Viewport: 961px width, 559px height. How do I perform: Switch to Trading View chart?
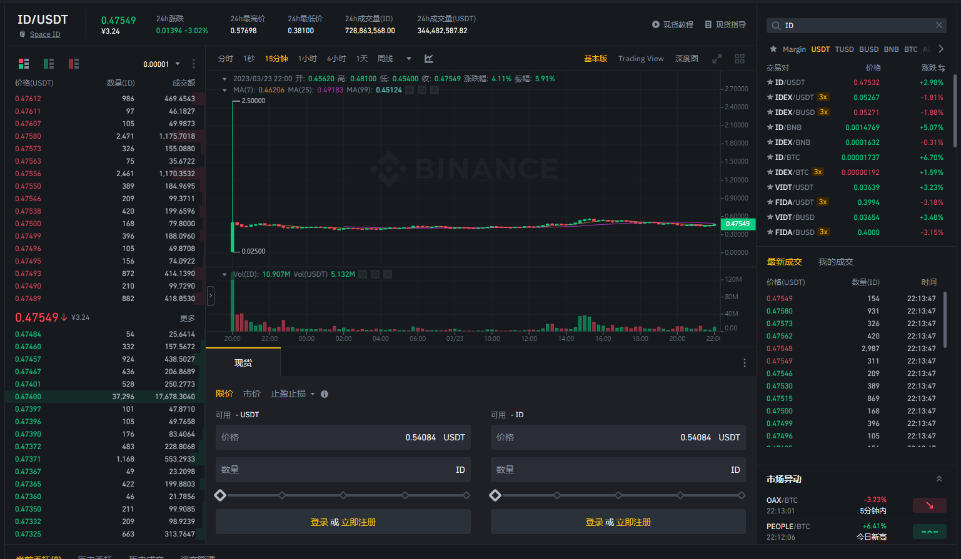coord(641,59)
